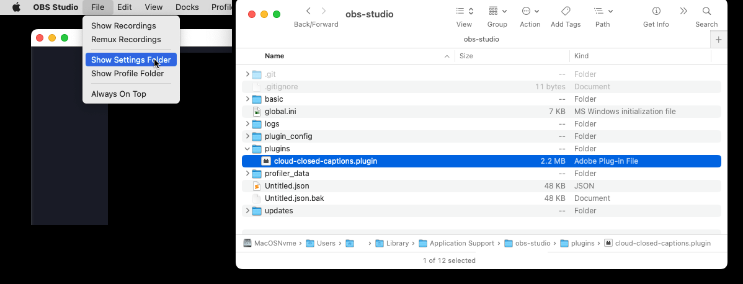This screenshot has height=284, width=743.
Task: Open the Apple menu
Action: click(x=17, y=7)
